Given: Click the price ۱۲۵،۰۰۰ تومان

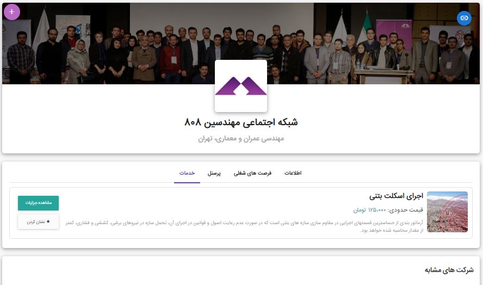Looking at the screenshot, I should pos(370,210).
